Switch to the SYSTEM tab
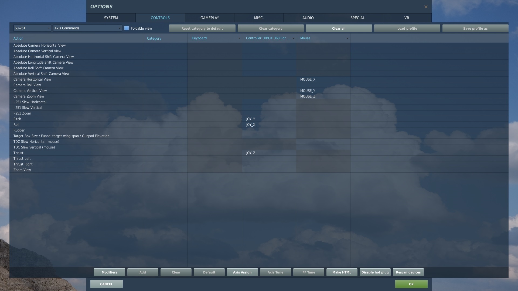518x291 pixels. [x=111, y=18]
